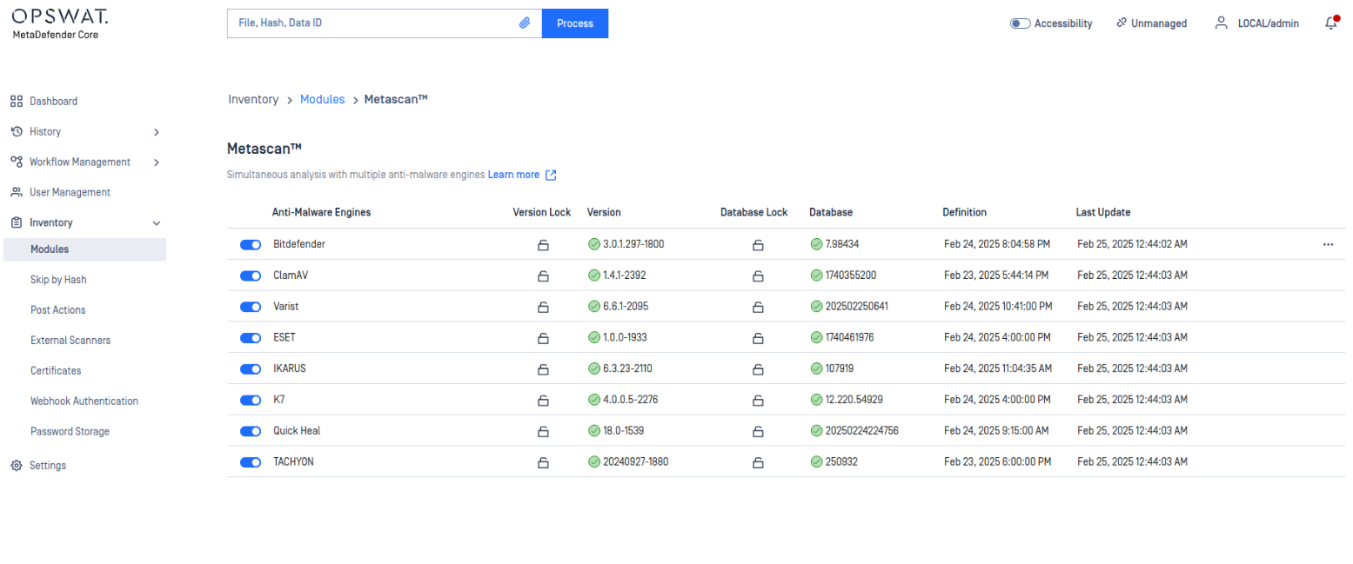Click the ESET database lock icon
Screen dimensions: 1353x564
click(758, 338)
